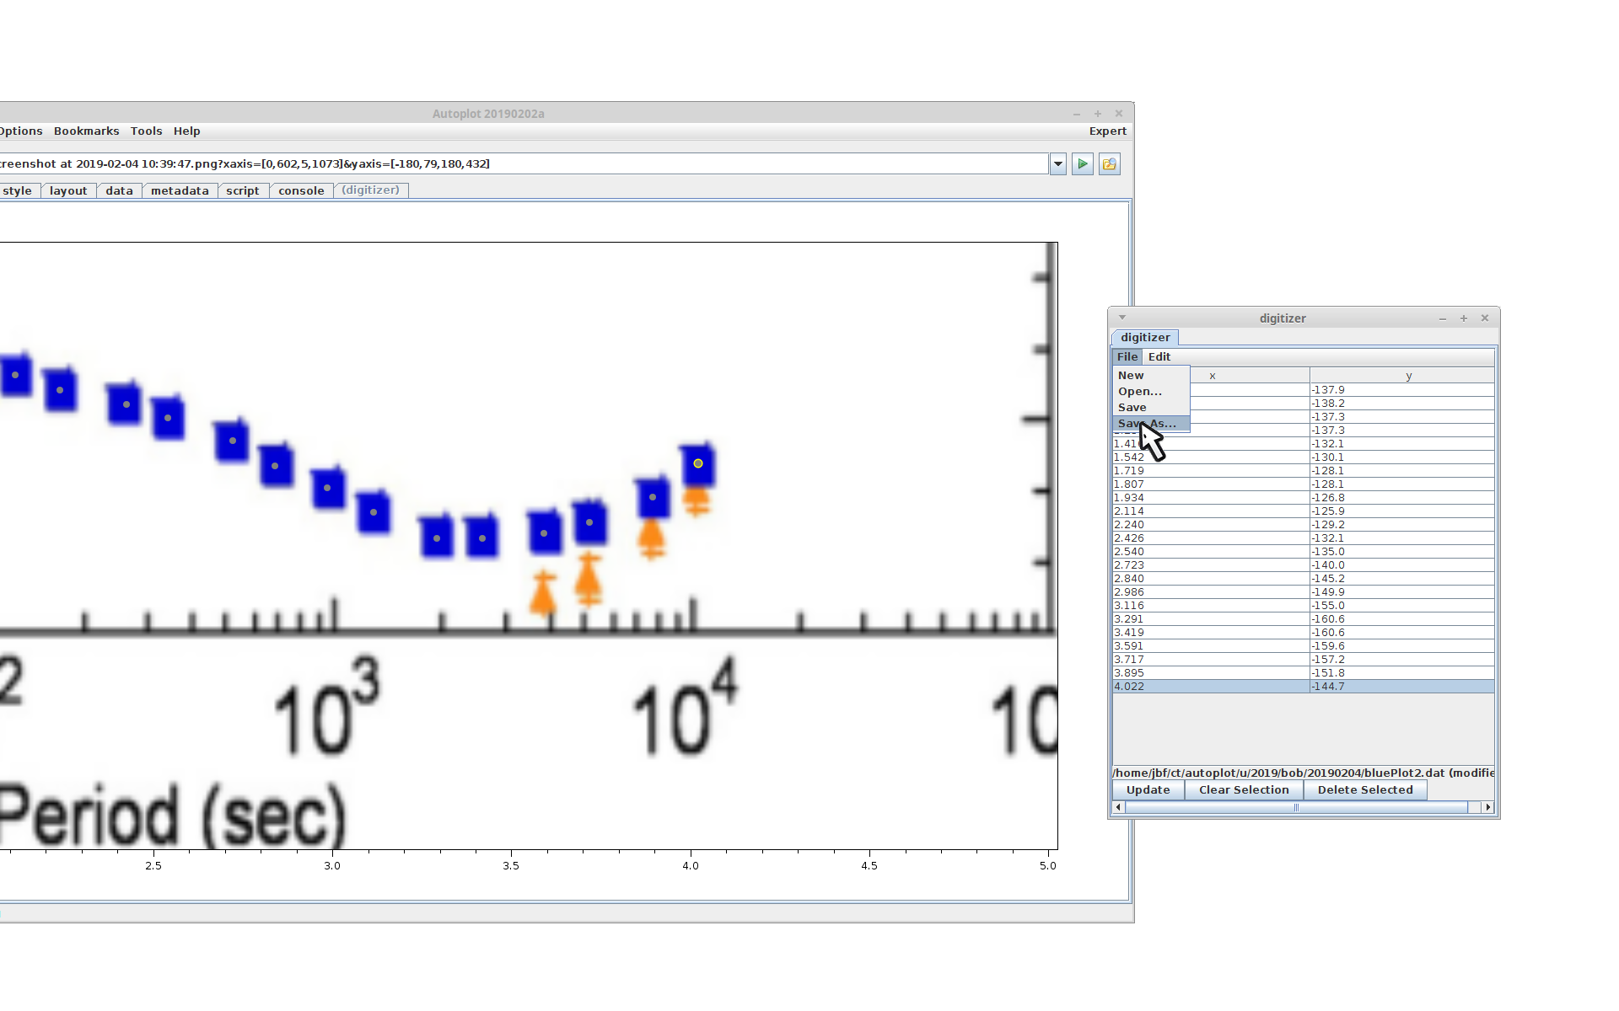Select the row with x value 3.591
Image resolution: width=1619 pixels, height=1011 pixels.
coord(1303,646)
